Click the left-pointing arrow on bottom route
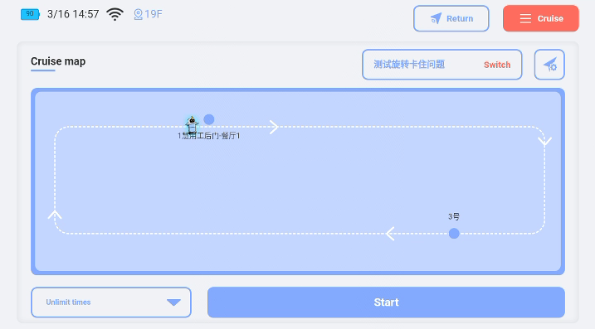 click(x=390, y=234)
